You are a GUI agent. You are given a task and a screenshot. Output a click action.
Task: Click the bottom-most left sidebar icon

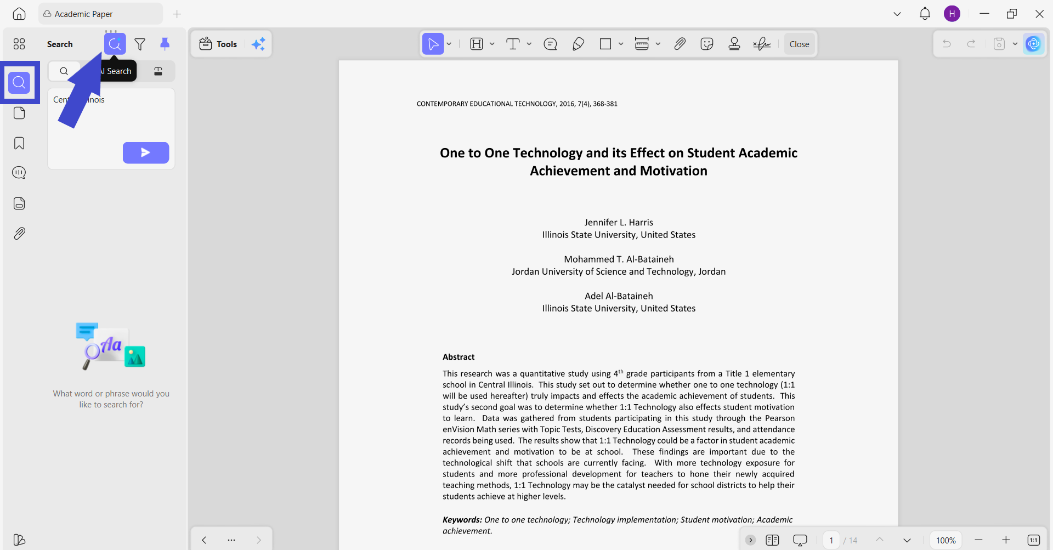(19, 540)
